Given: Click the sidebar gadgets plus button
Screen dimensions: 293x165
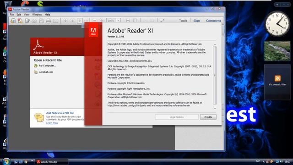Looking at the screenshot, I should pyautogui.click(x=277, y=4).
